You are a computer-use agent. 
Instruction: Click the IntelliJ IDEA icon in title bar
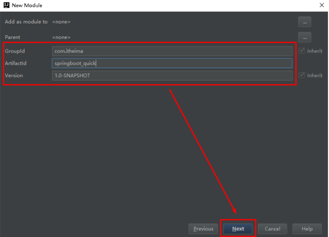[x=7, y=5]
